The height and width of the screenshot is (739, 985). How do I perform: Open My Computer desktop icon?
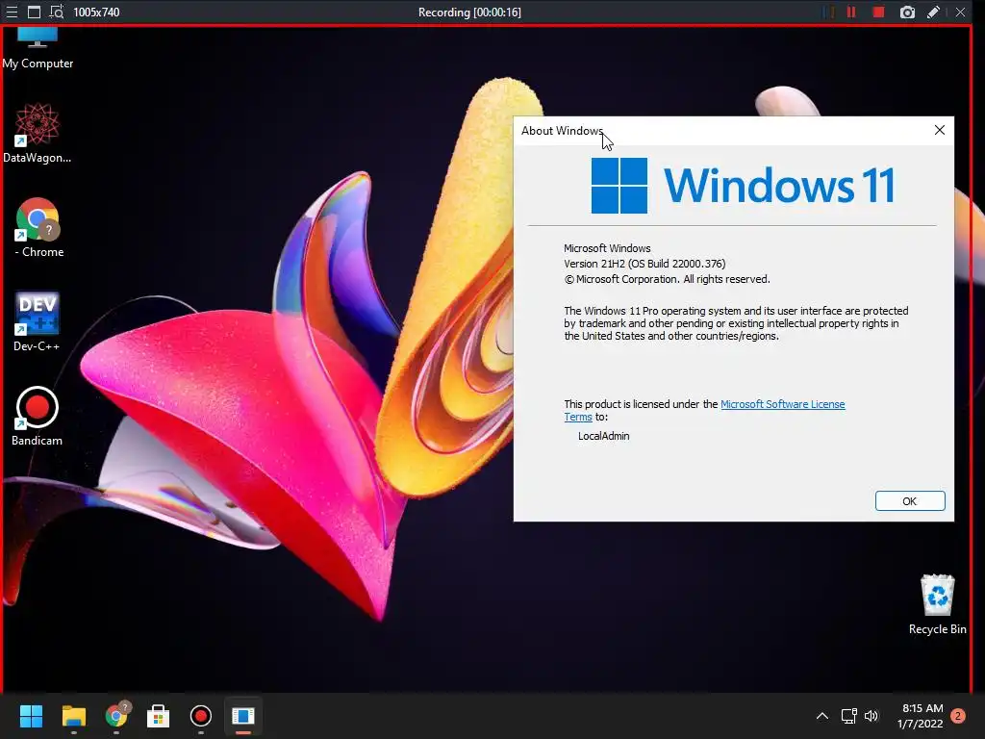tap(38, 49)
